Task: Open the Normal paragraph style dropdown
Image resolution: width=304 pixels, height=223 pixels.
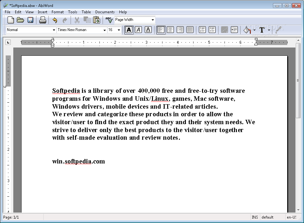Action: coord(54,30)
